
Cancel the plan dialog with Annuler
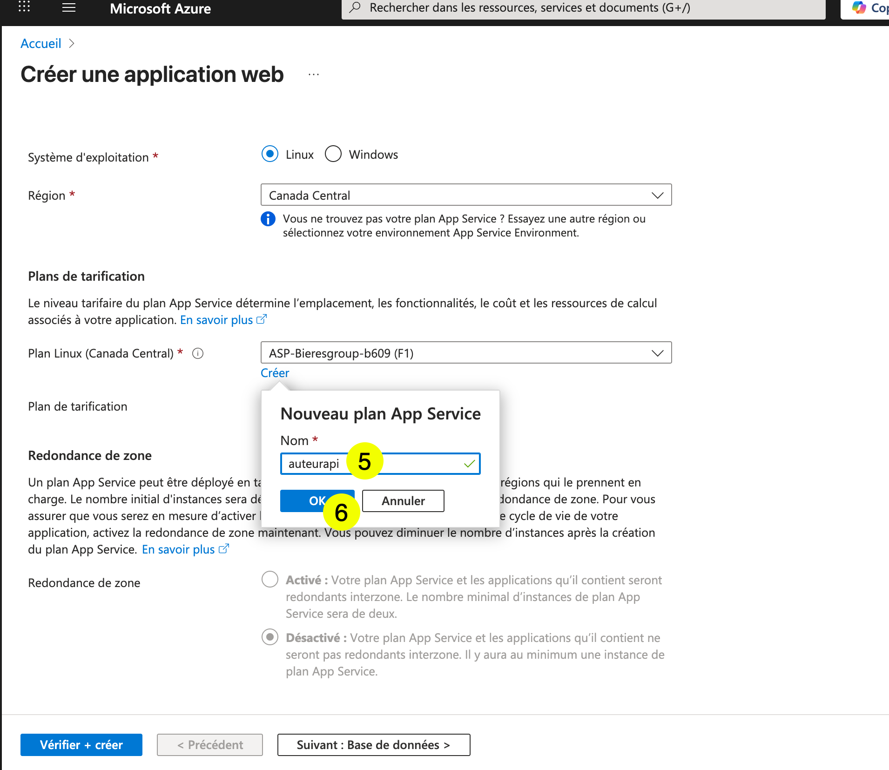(x=403, y=500)
